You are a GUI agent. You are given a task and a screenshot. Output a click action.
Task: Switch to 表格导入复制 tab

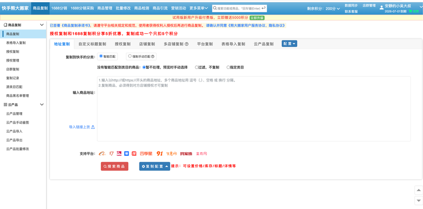[233, 44]
